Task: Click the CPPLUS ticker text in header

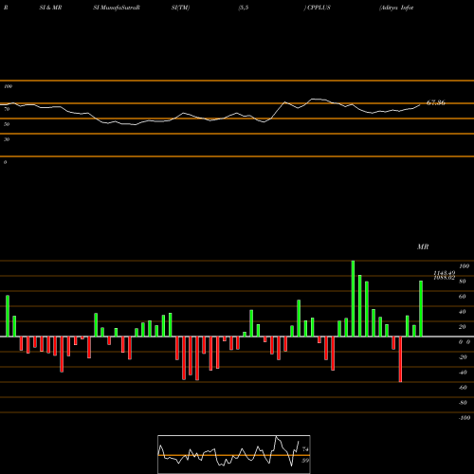Action: tap(318, 8)
